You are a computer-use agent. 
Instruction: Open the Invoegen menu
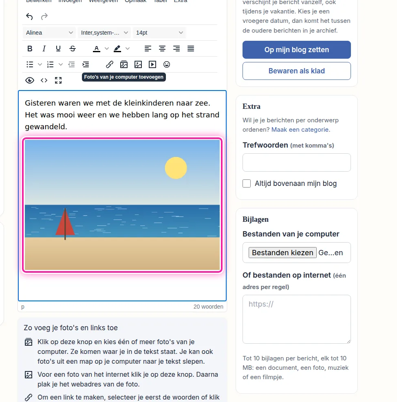70,1
